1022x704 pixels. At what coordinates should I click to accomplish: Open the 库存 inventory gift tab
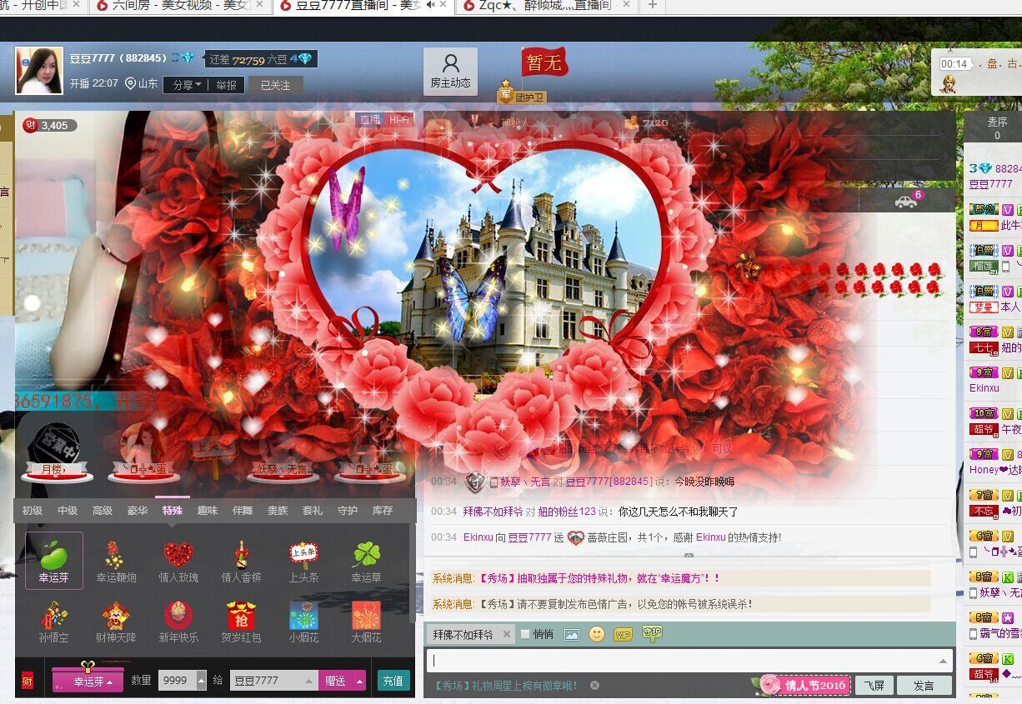[x=382, y=511]
